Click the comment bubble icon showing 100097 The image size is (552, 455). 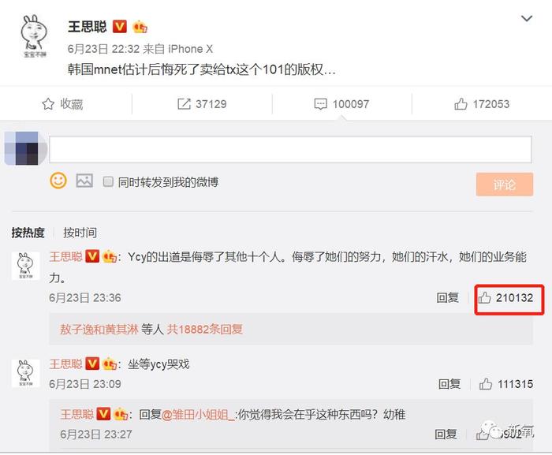coord(320,104)
